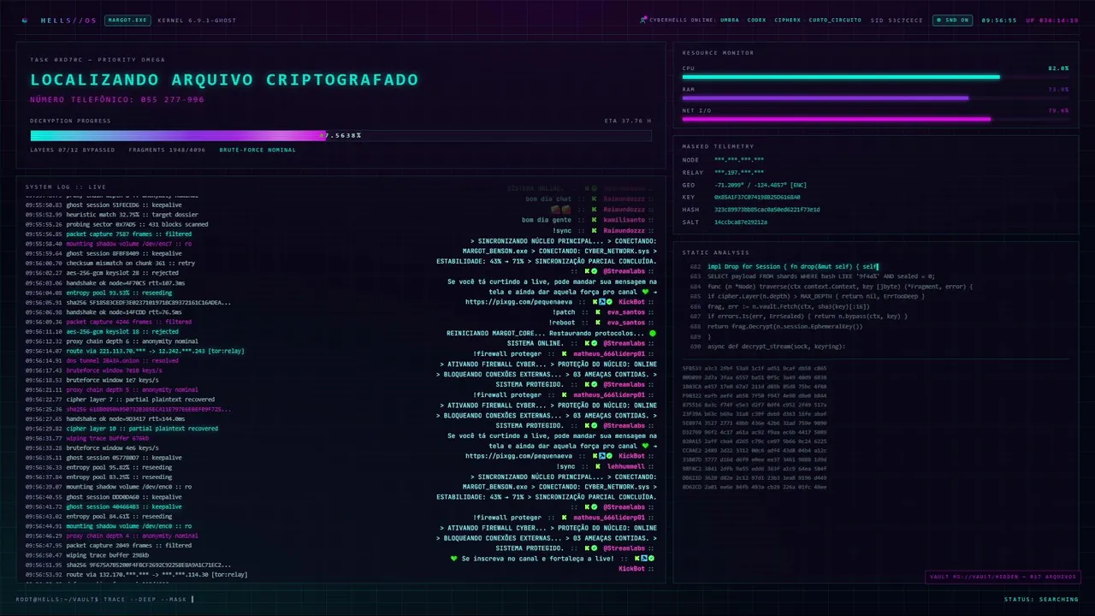Viewport: 1095px width, 616px height.
Task: Click the hex dump row starting 5FB533
Action: [x=754, y=368]
